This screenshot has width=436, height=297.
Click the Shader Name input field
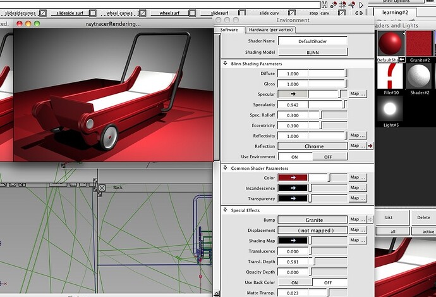coord(312,41)
